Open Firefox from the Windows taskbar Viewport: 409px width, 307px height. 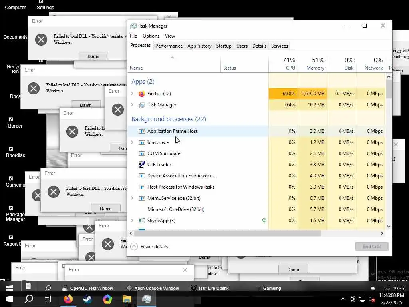[68, 299]
